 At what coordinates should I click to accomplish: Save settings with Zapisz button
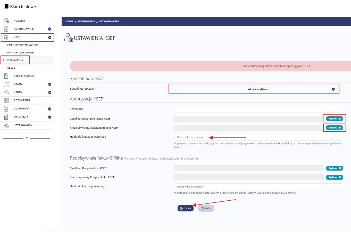click(185, 208)
